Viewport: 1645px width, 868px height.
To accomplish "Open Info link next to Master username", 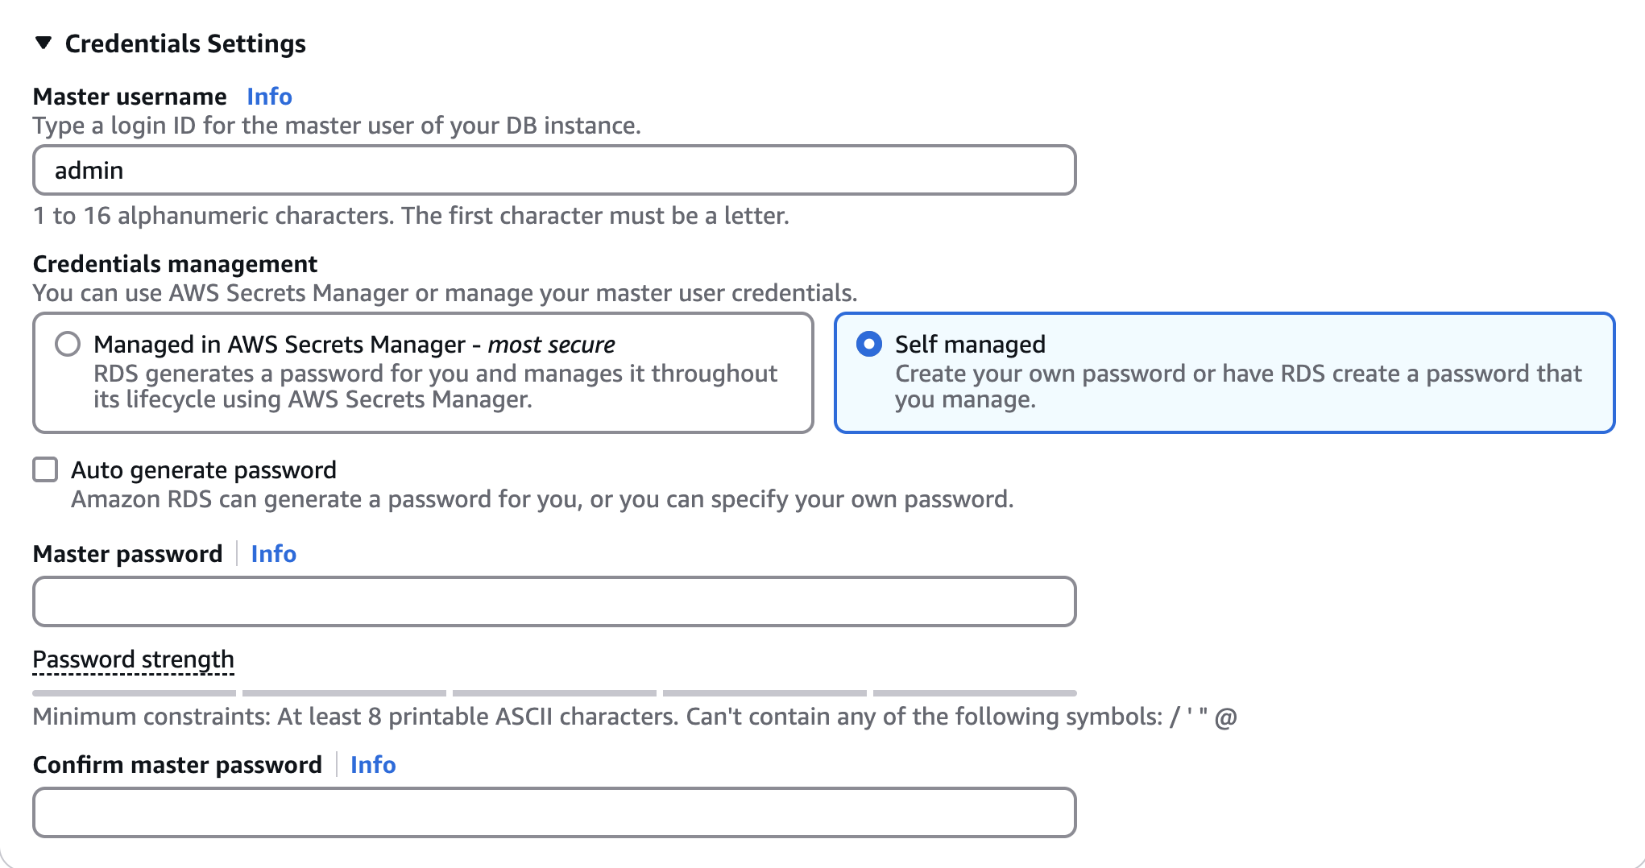I will [269, 97].
